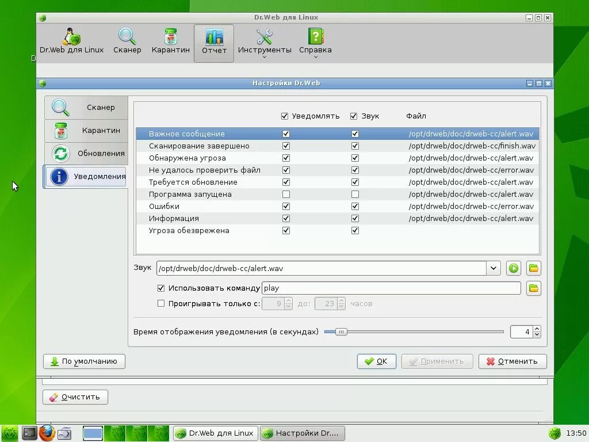
Task: Browse for command folder icon
Action: pos(534,288)
